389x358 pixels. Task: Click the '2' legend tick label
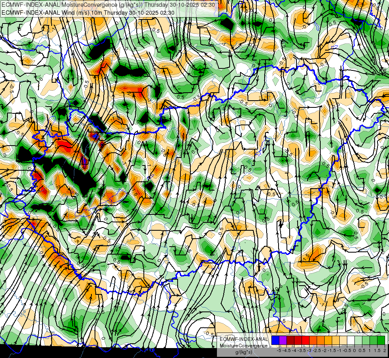[x=385, y=350]
